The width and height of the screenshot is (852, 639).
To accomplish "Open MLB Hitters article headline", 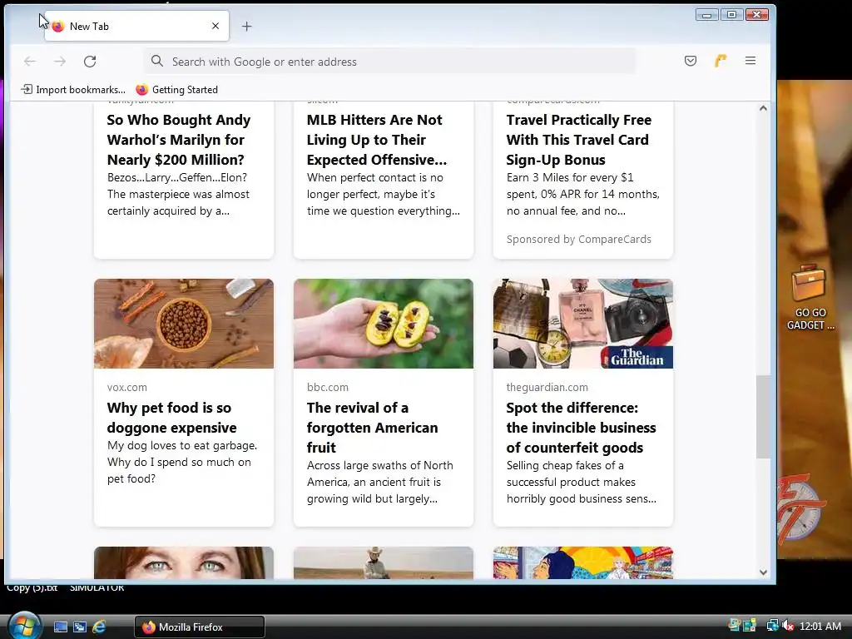I will click(x=377, y=140).
